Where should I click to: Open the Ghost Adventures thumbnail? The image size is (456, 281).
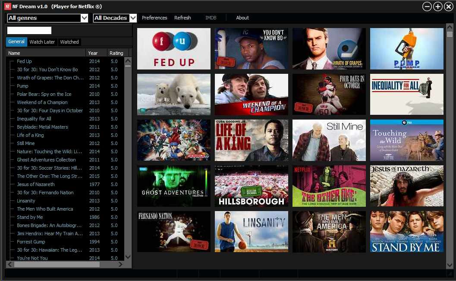tap(173, 186)
